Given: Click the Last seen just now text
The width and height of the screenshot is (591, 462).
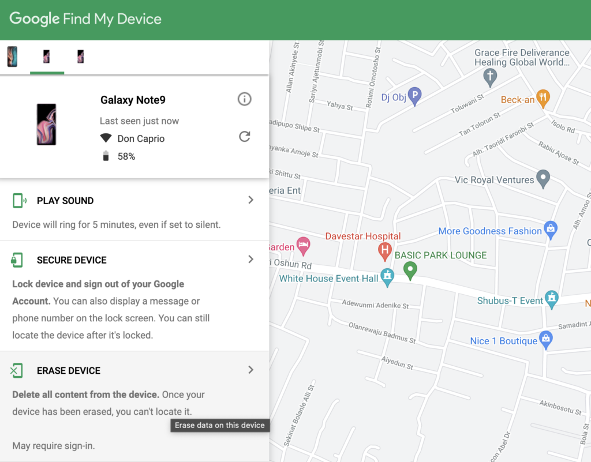Looking at the screenshot, I should 140,121.
